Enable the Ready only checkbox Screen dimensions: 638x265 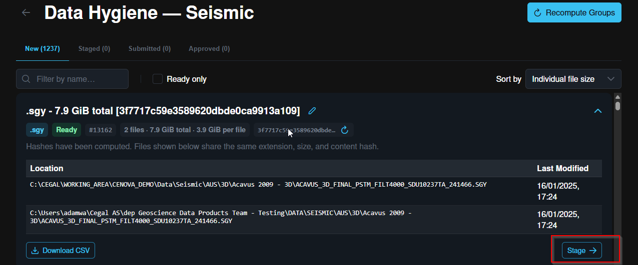(x=158, y=79)
